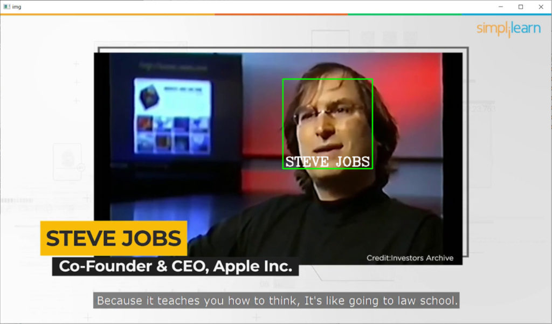The width and height of the screenshot is (552, 324).
Task: Click the small color tiles on projector screen
Action: (172, 135)
